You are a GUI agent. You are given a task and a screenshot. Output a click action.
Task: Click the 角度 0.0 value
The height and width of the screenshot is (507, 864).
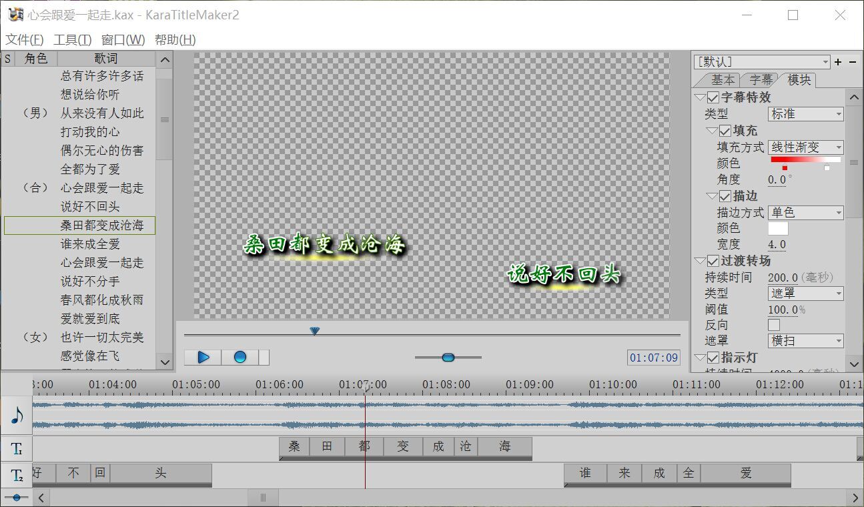click(x=777, y=179)
